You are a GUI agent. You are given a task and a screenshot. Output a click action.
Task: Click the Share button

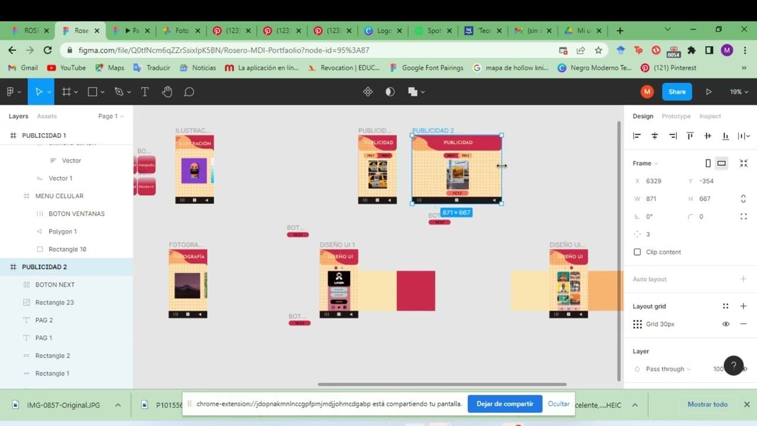click(677, 92)
